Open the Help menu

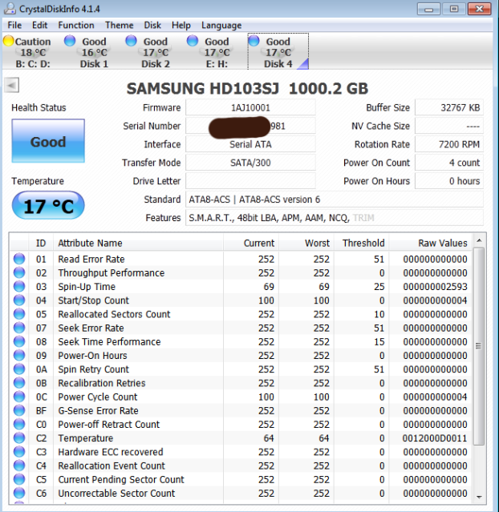pos(181,25)
